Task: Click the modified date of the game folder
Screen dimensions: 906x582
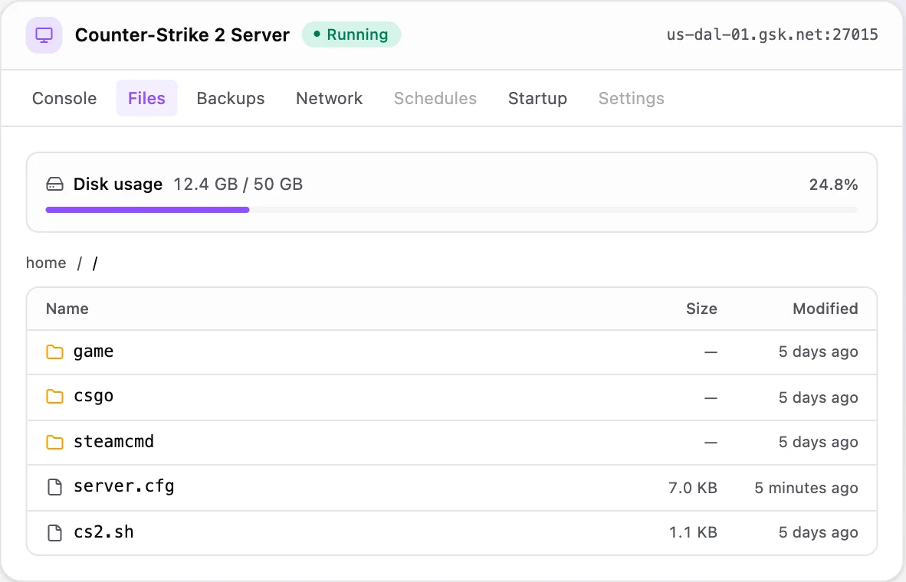Action: coord(818,351)
